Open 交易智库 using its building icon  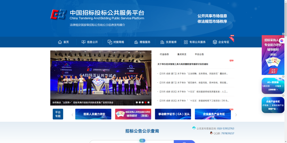tap(162, 42)
